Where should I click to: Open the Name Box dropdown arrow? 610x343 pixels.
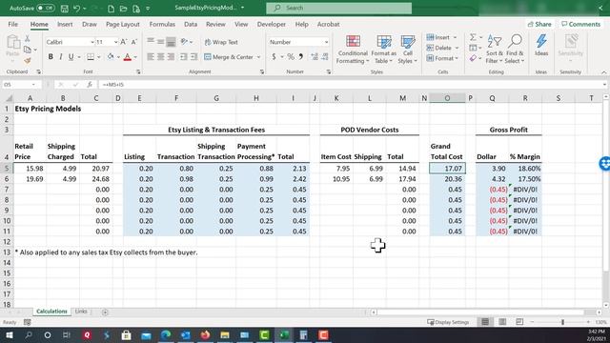[x=33, y=85]
